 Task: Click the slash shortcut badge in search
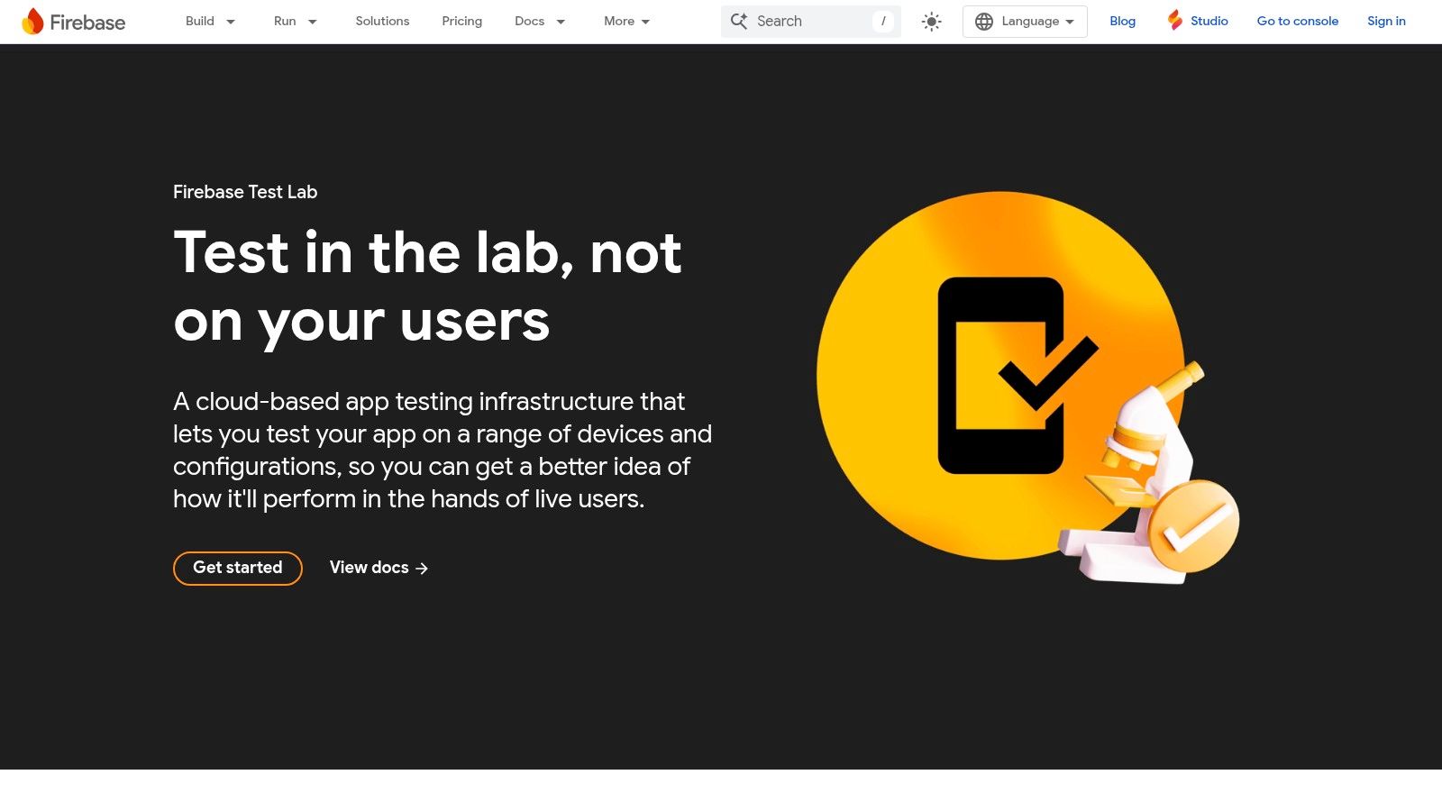[x=883, y=21]
